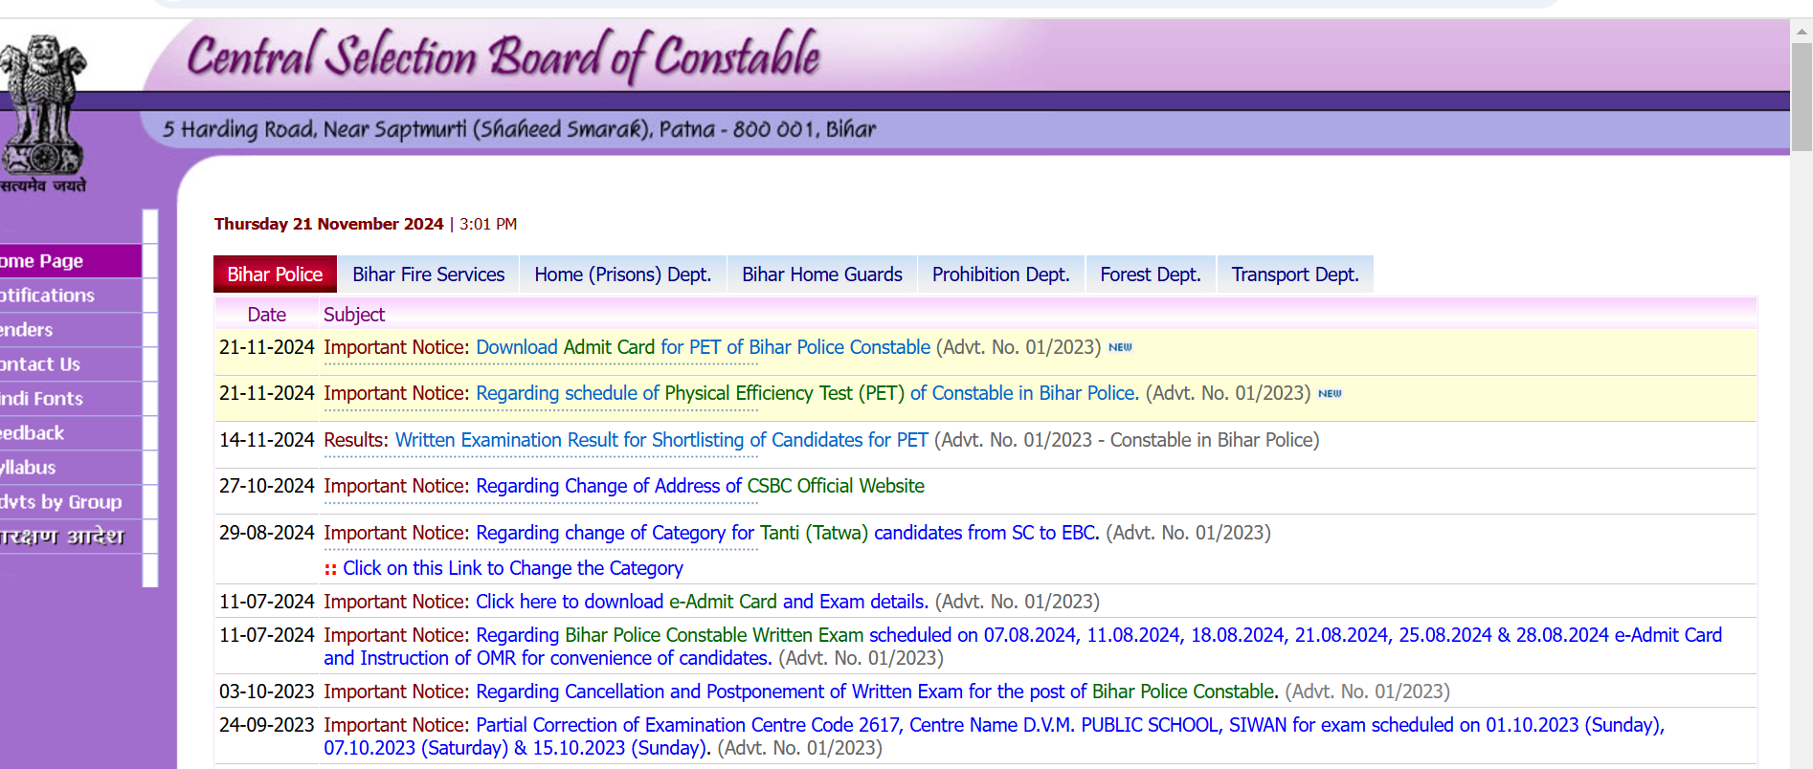Open the Prohibition Dept. tab

coord(1000,275)
